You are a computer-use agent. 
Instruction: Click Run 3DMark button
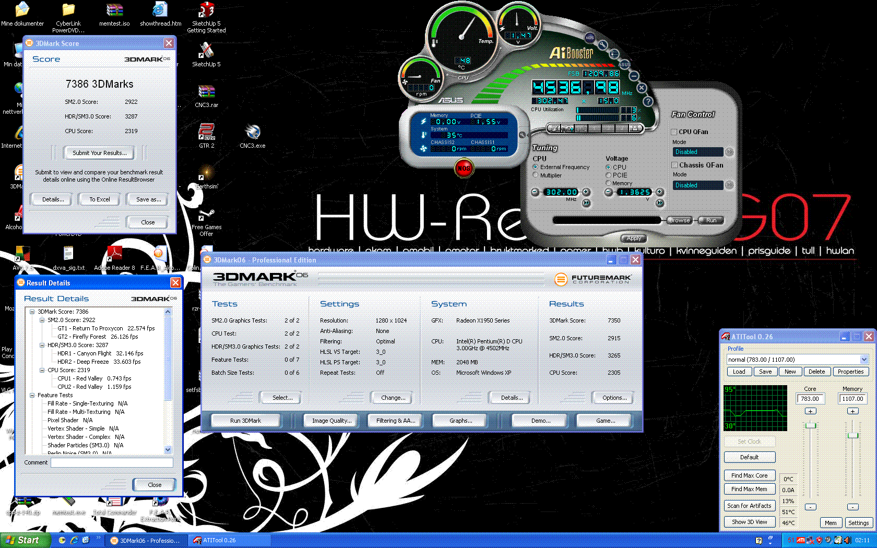coord(245,421)
